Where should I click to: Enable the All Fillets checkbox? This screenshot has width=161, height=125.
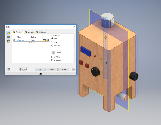click(52, 57)
